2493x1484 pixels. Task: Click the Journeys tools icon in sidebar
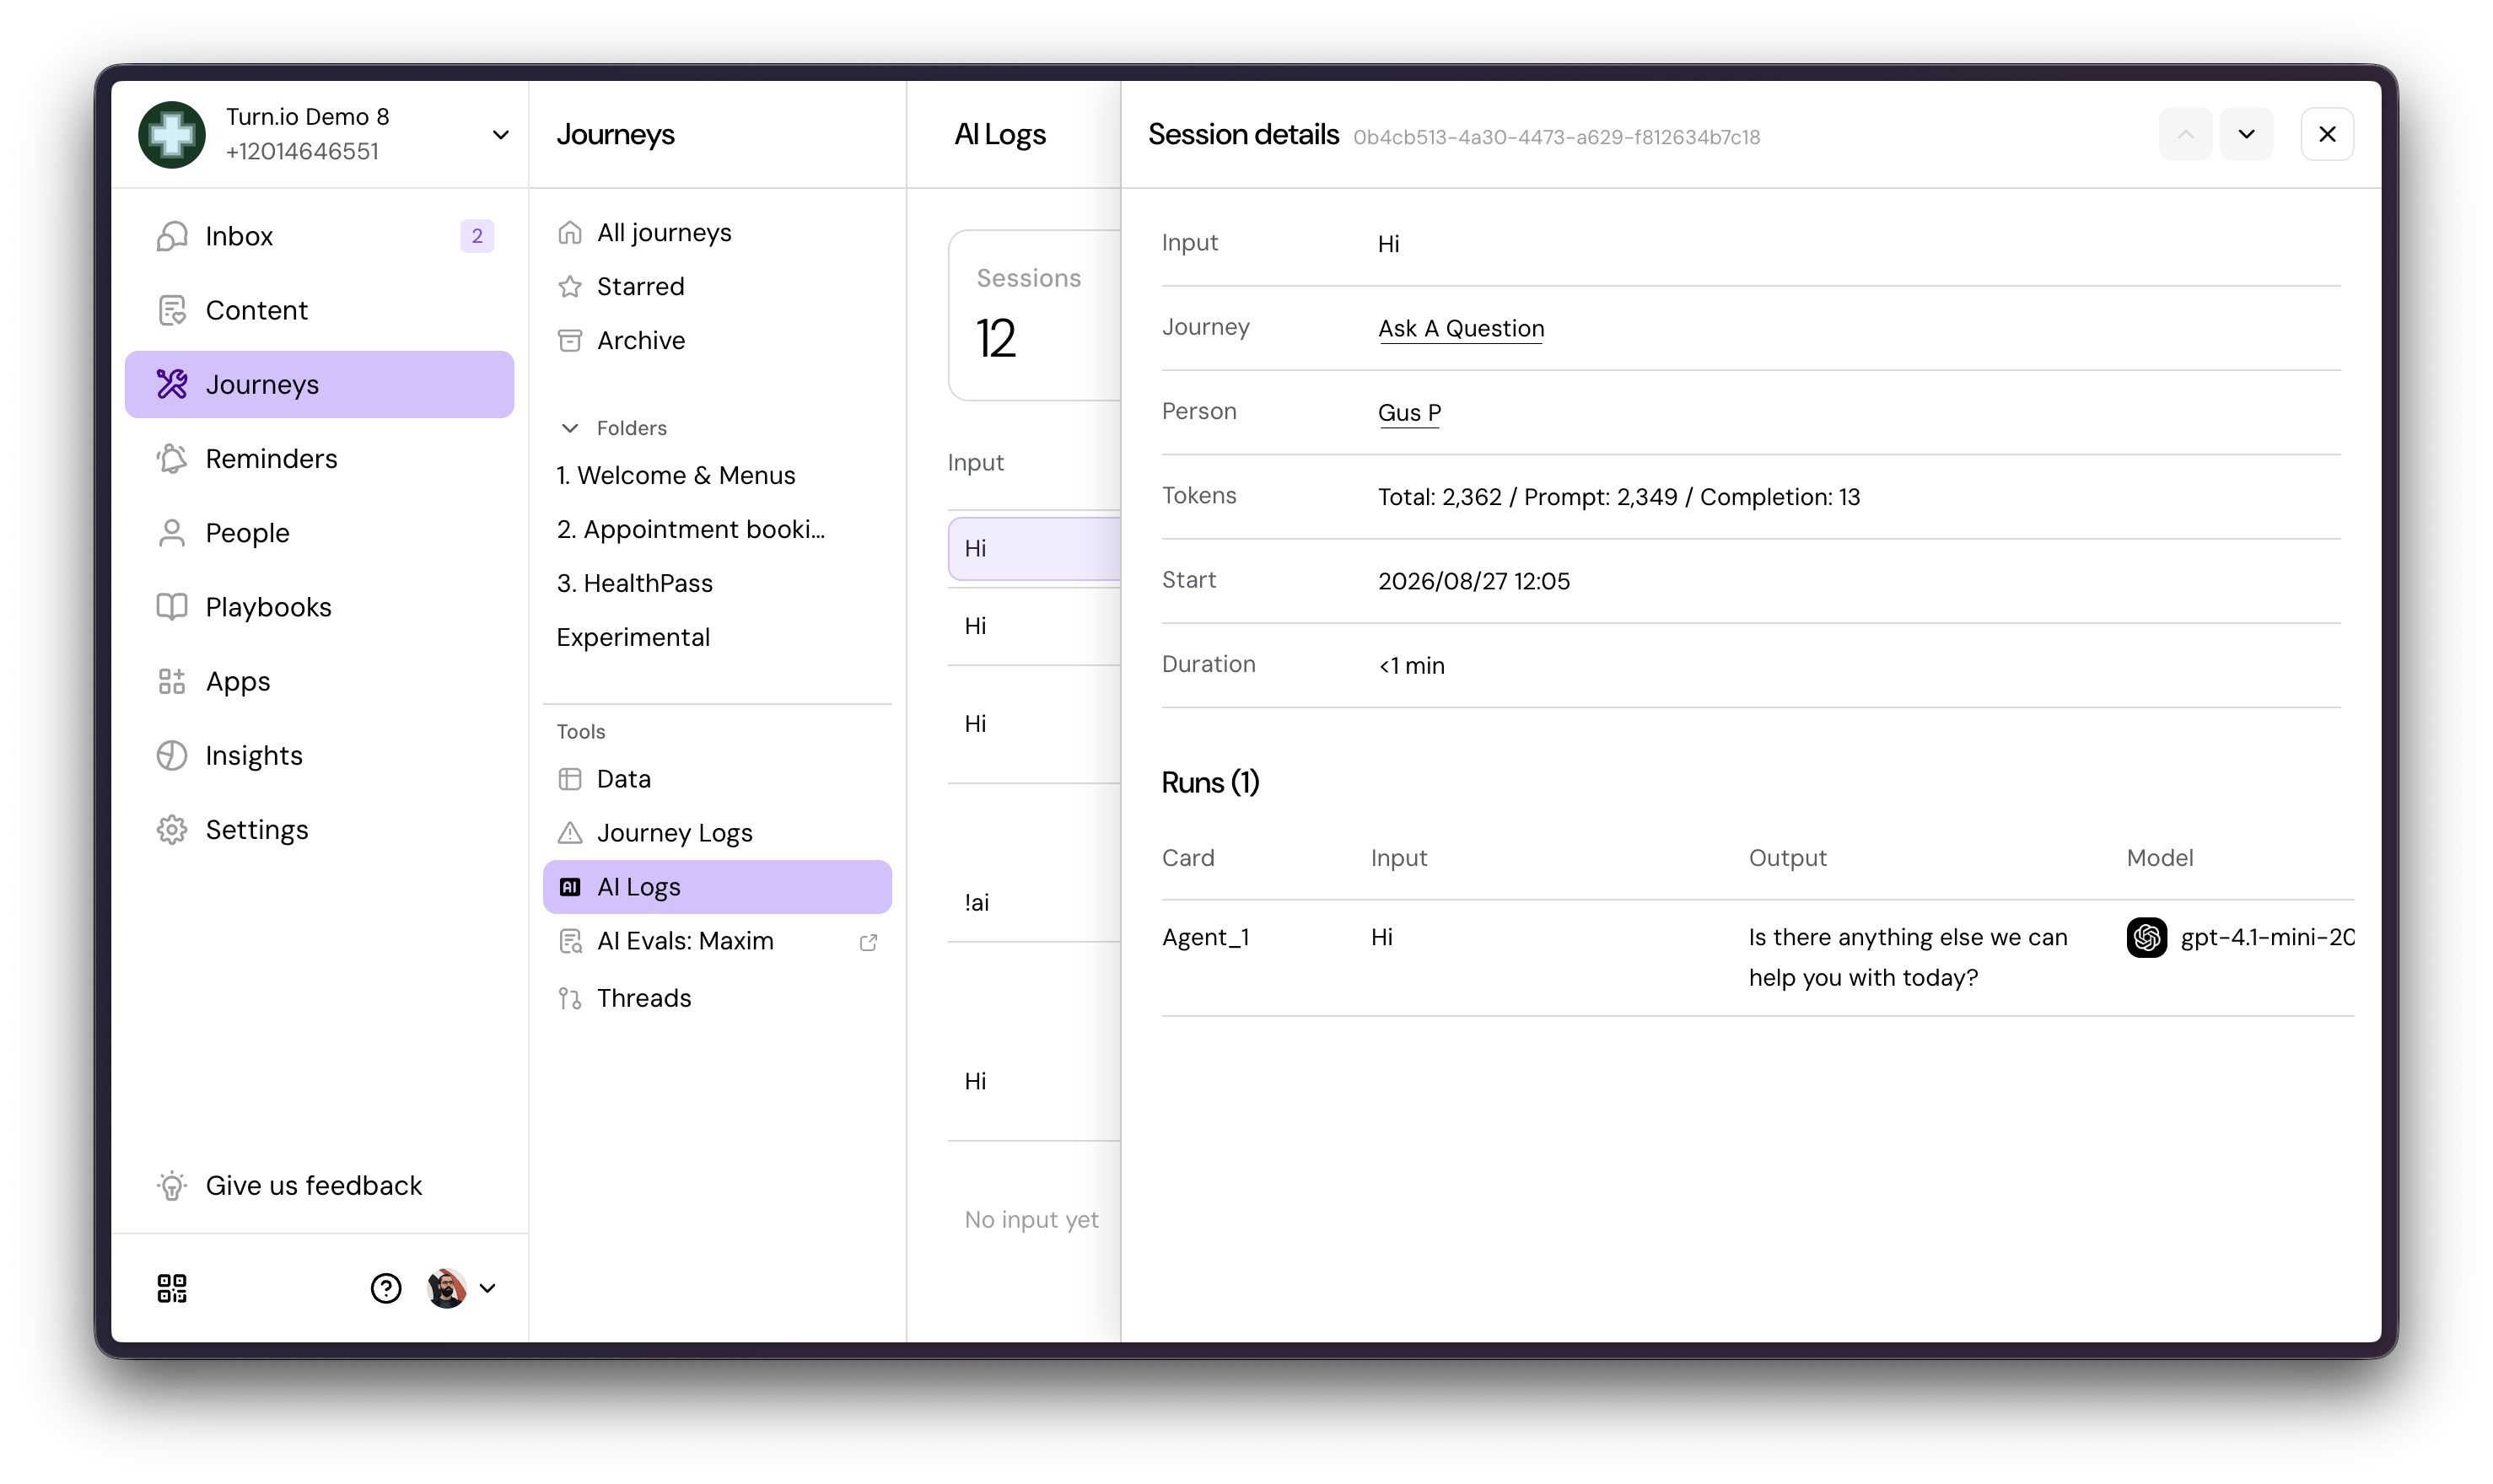click(x=172, y=384)
